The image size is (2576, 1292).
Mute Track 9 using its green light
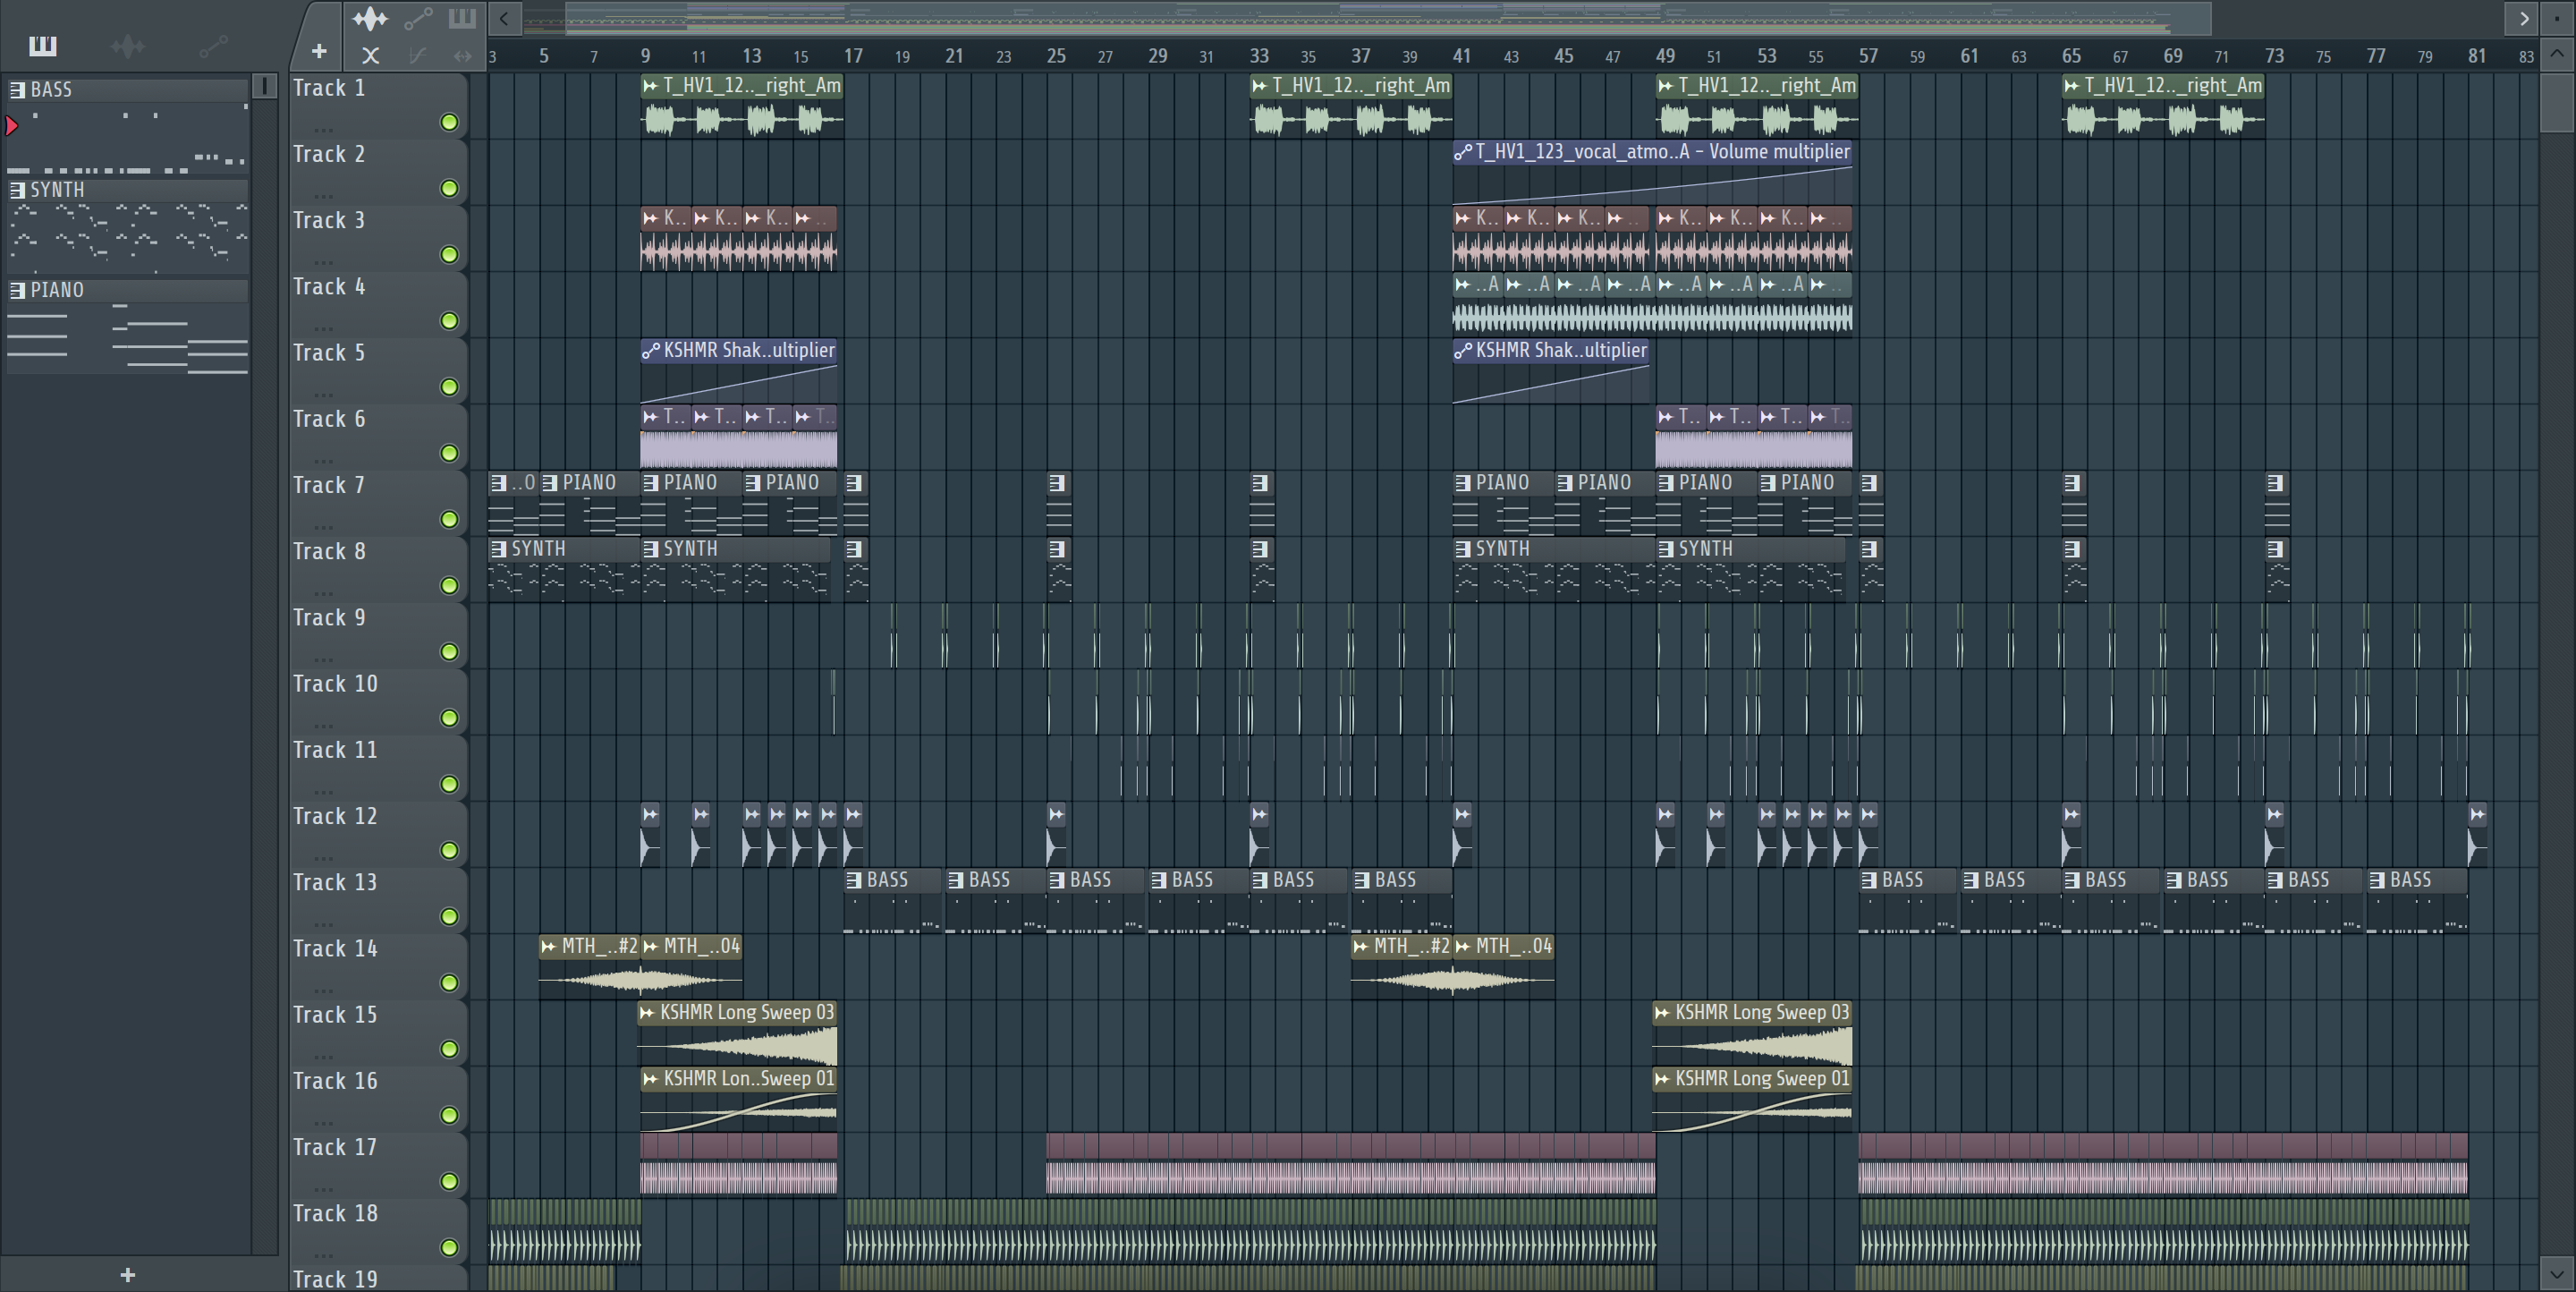(x=450, y=652)
